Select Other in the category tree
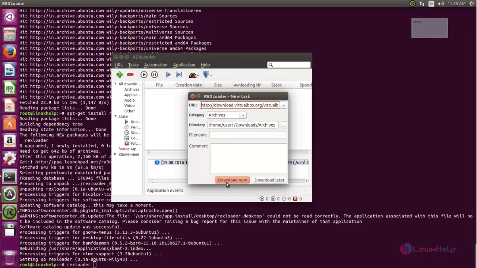Screen dimensions: 477x268 tap(130, 111)
